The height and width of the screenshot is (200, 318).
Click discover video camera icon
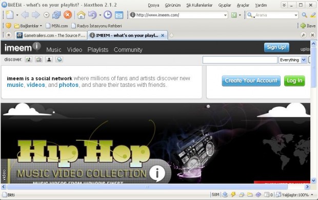tap(39, 59)
